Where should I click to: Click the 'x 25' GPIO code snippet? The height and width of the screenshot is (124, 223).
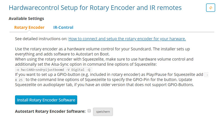pos(20,80)
